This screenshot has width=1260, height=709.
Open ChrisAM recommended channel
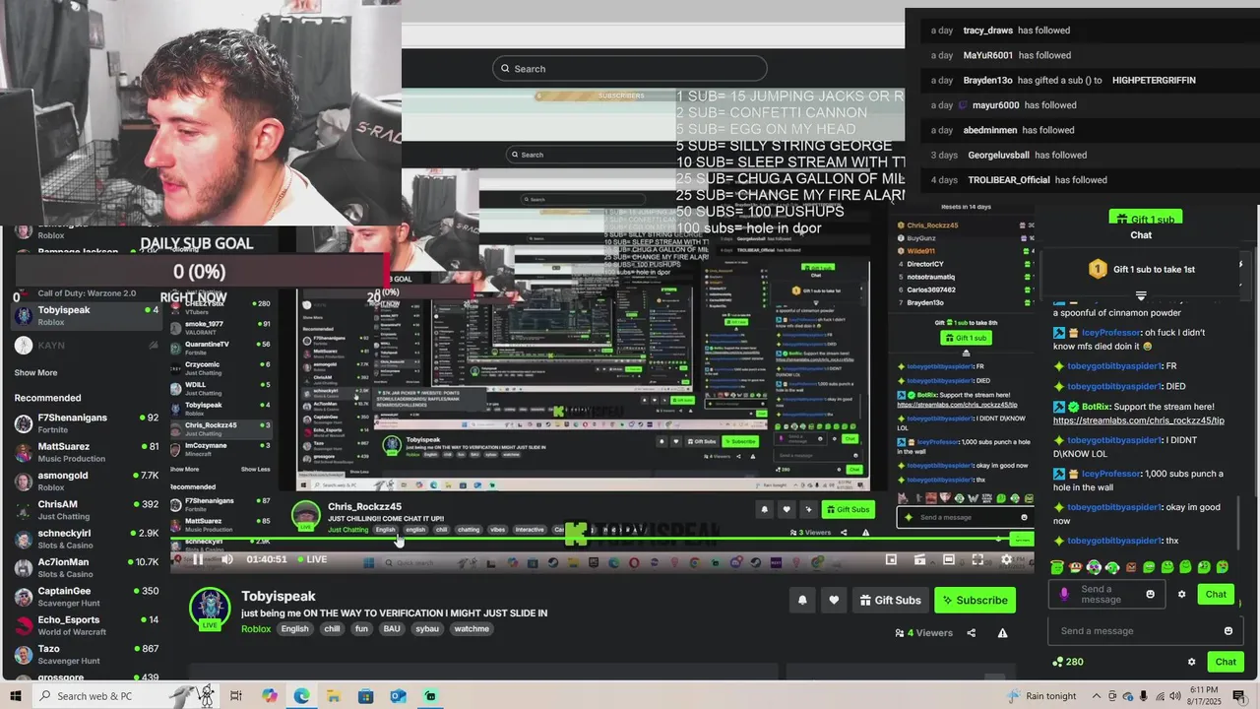[x=87, y=510]
